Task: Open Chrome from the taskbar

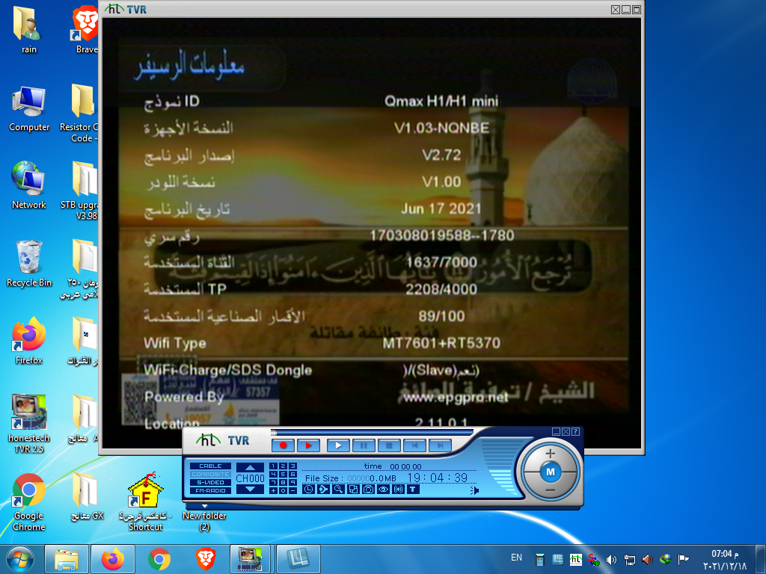Action: point(159,559)
